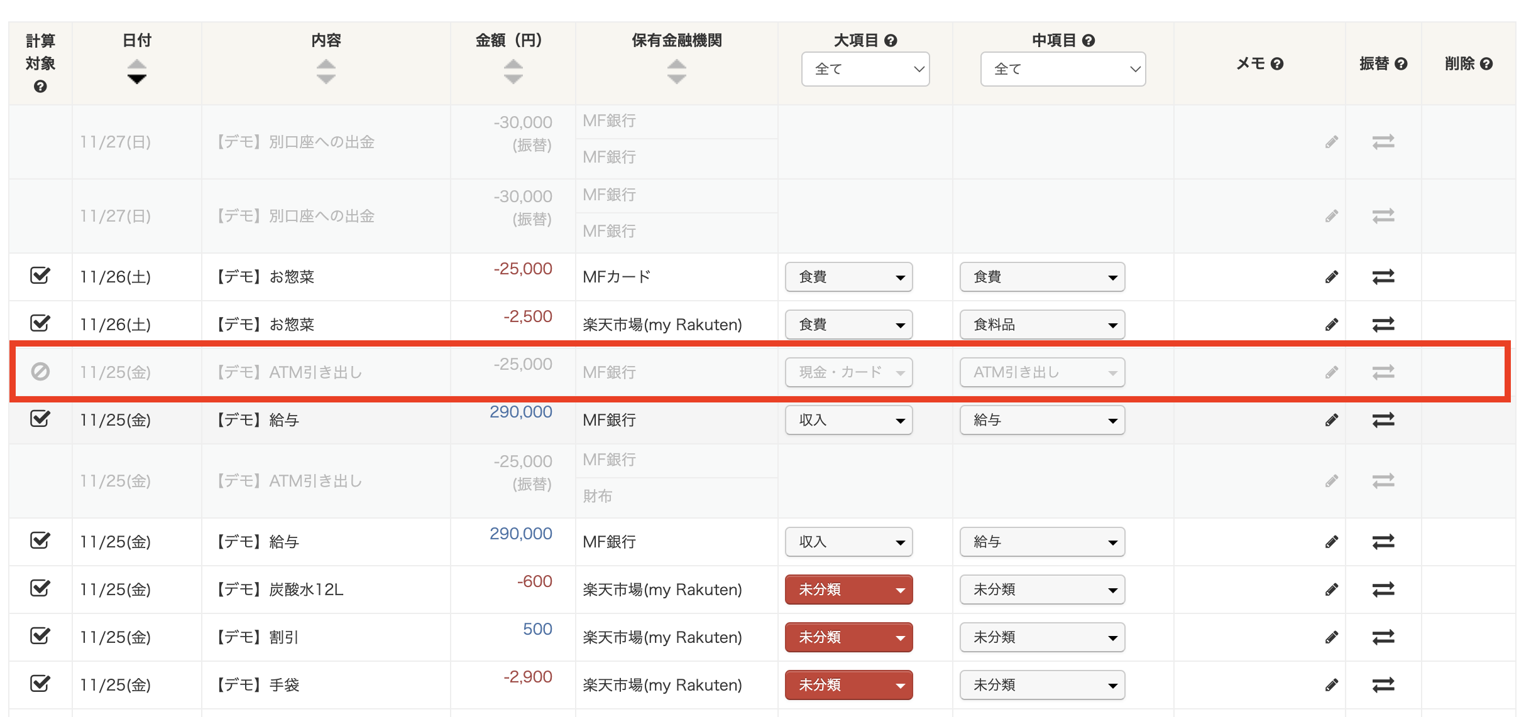1536x717 pixels.
Task: Open 現金・カード dropdown in ATM引き出し row
Action: [x=848, y=372]
